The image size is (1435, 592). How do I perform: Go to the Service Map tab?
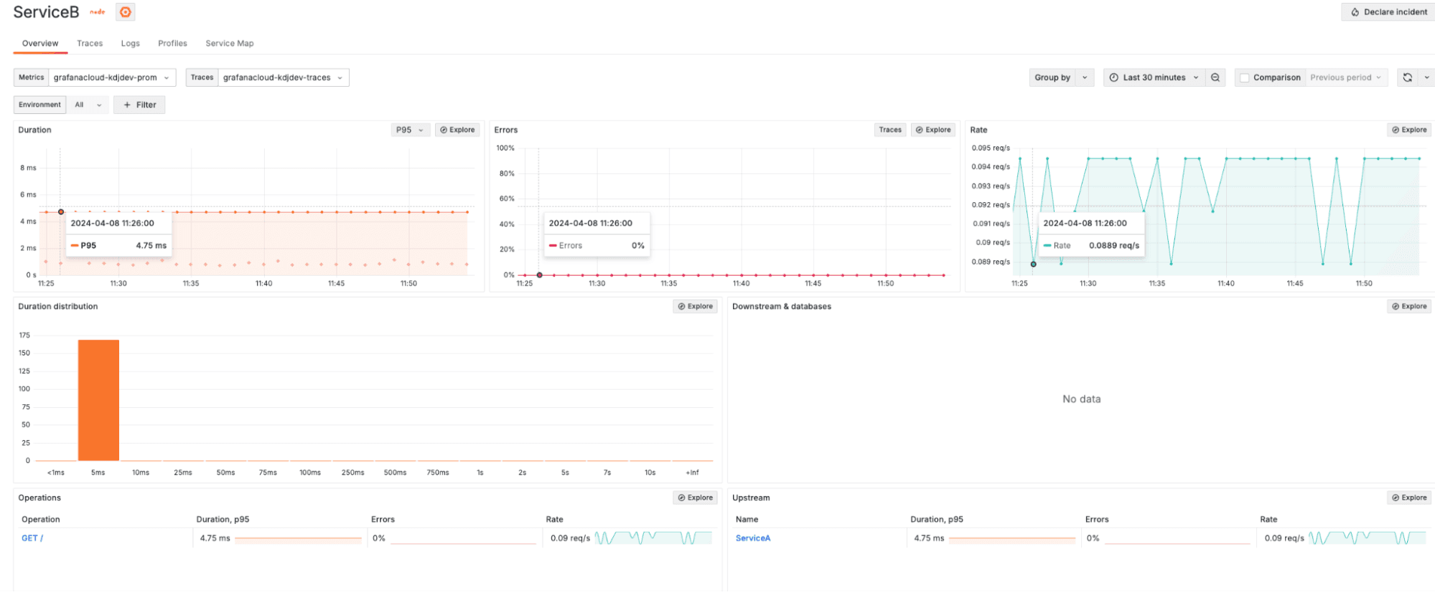tap(230, 43)
